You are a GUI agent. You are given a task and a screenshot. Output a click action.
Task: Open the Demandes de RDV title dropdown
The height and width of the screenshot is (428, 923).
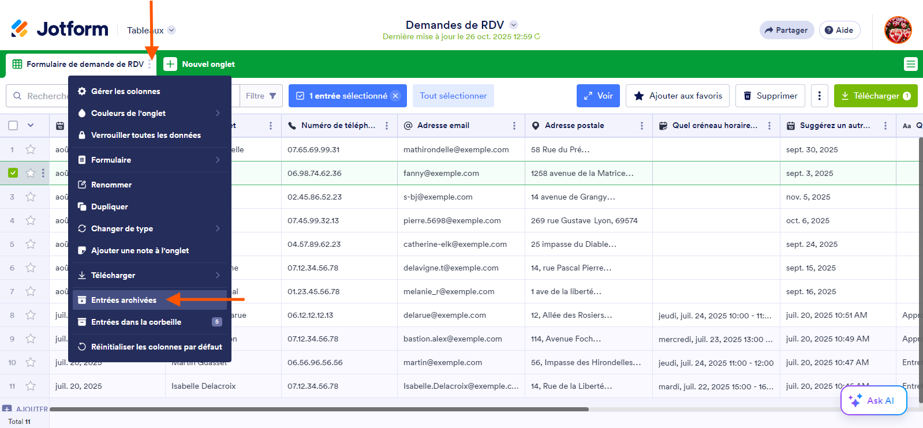point(513,25)
